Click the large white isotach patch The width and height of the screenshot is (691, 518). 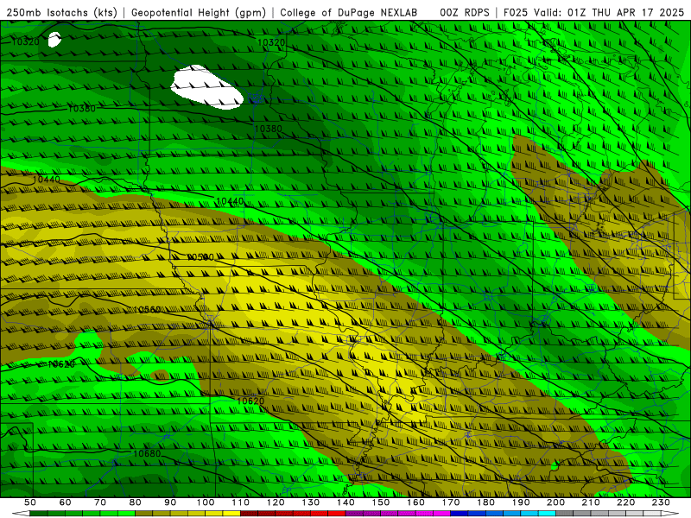206,87
